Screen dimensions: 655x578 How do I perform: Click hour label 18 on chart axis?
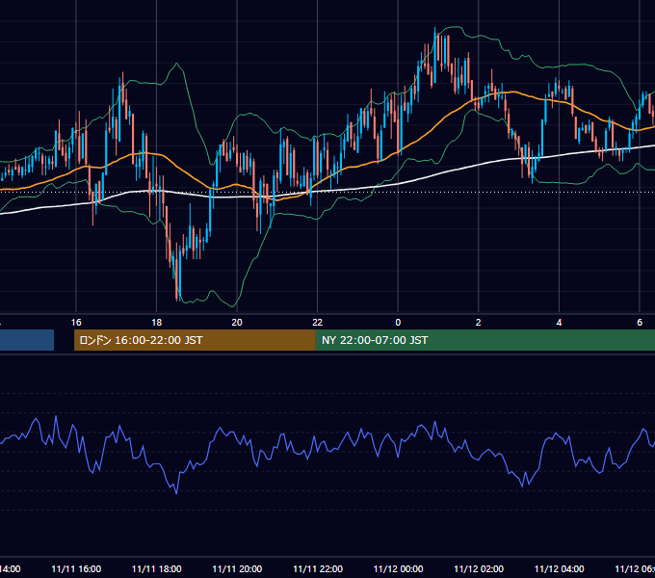tap(156, 323)
